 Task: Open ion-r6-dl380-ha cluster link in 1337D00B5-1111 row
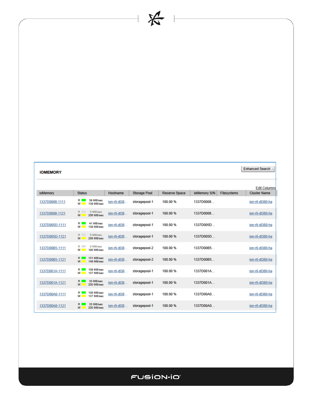[261, 248]
